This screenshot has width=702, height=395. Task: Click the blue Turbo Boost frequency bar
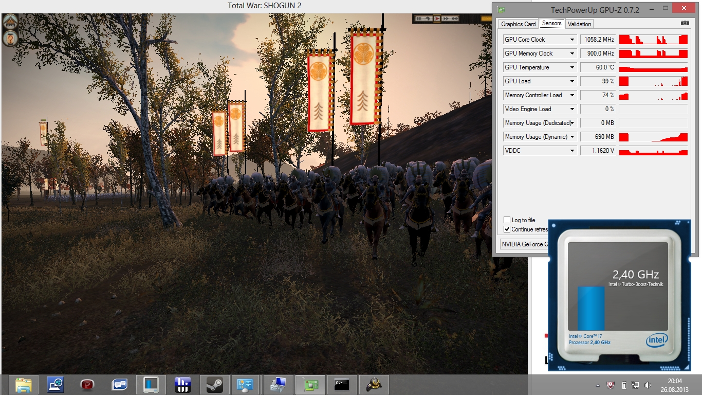(591, 309)
